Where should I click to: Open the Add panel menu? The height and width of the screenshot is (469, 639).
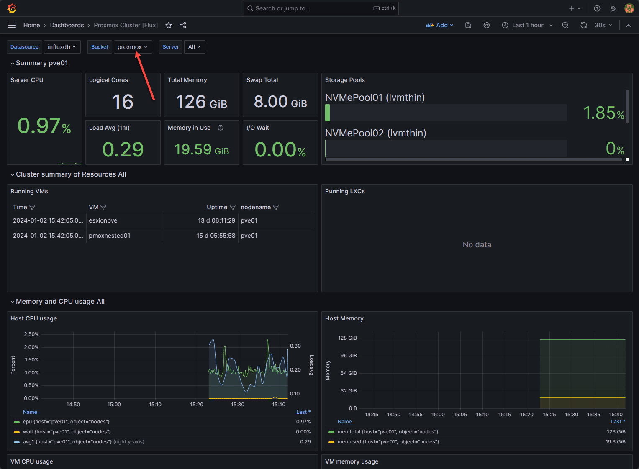point(440,25)
